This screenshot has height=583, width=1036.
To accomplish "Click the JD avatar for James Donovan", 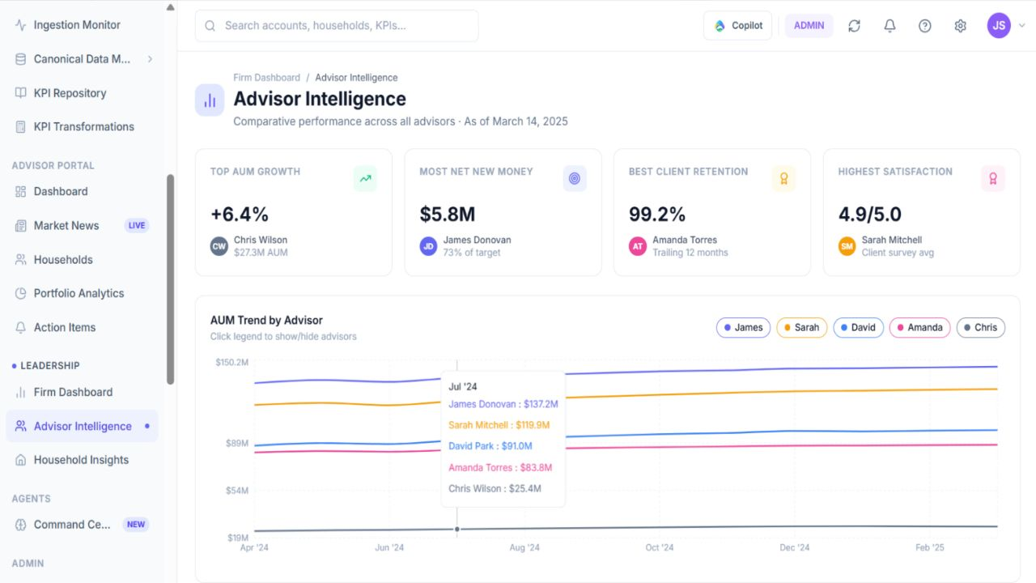I will (428, 246).
